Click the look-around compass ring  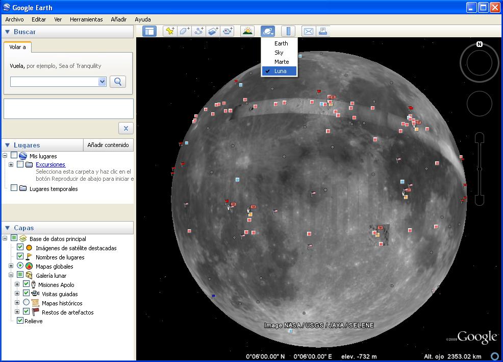tap(479, 63)
